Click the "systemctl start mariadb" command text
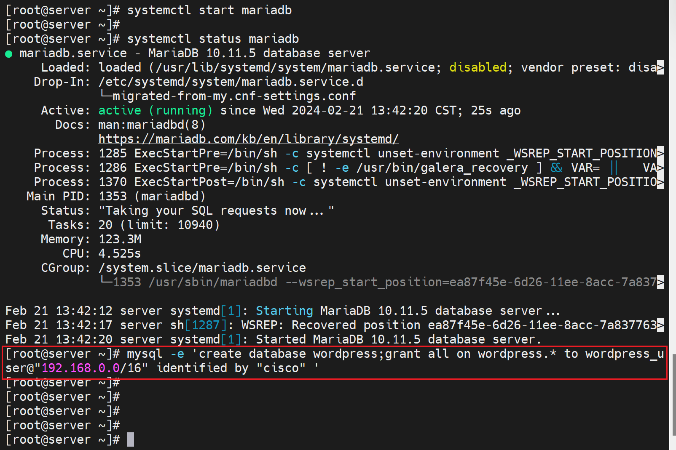This screenshot has height=450, width=676. (209, 10)
